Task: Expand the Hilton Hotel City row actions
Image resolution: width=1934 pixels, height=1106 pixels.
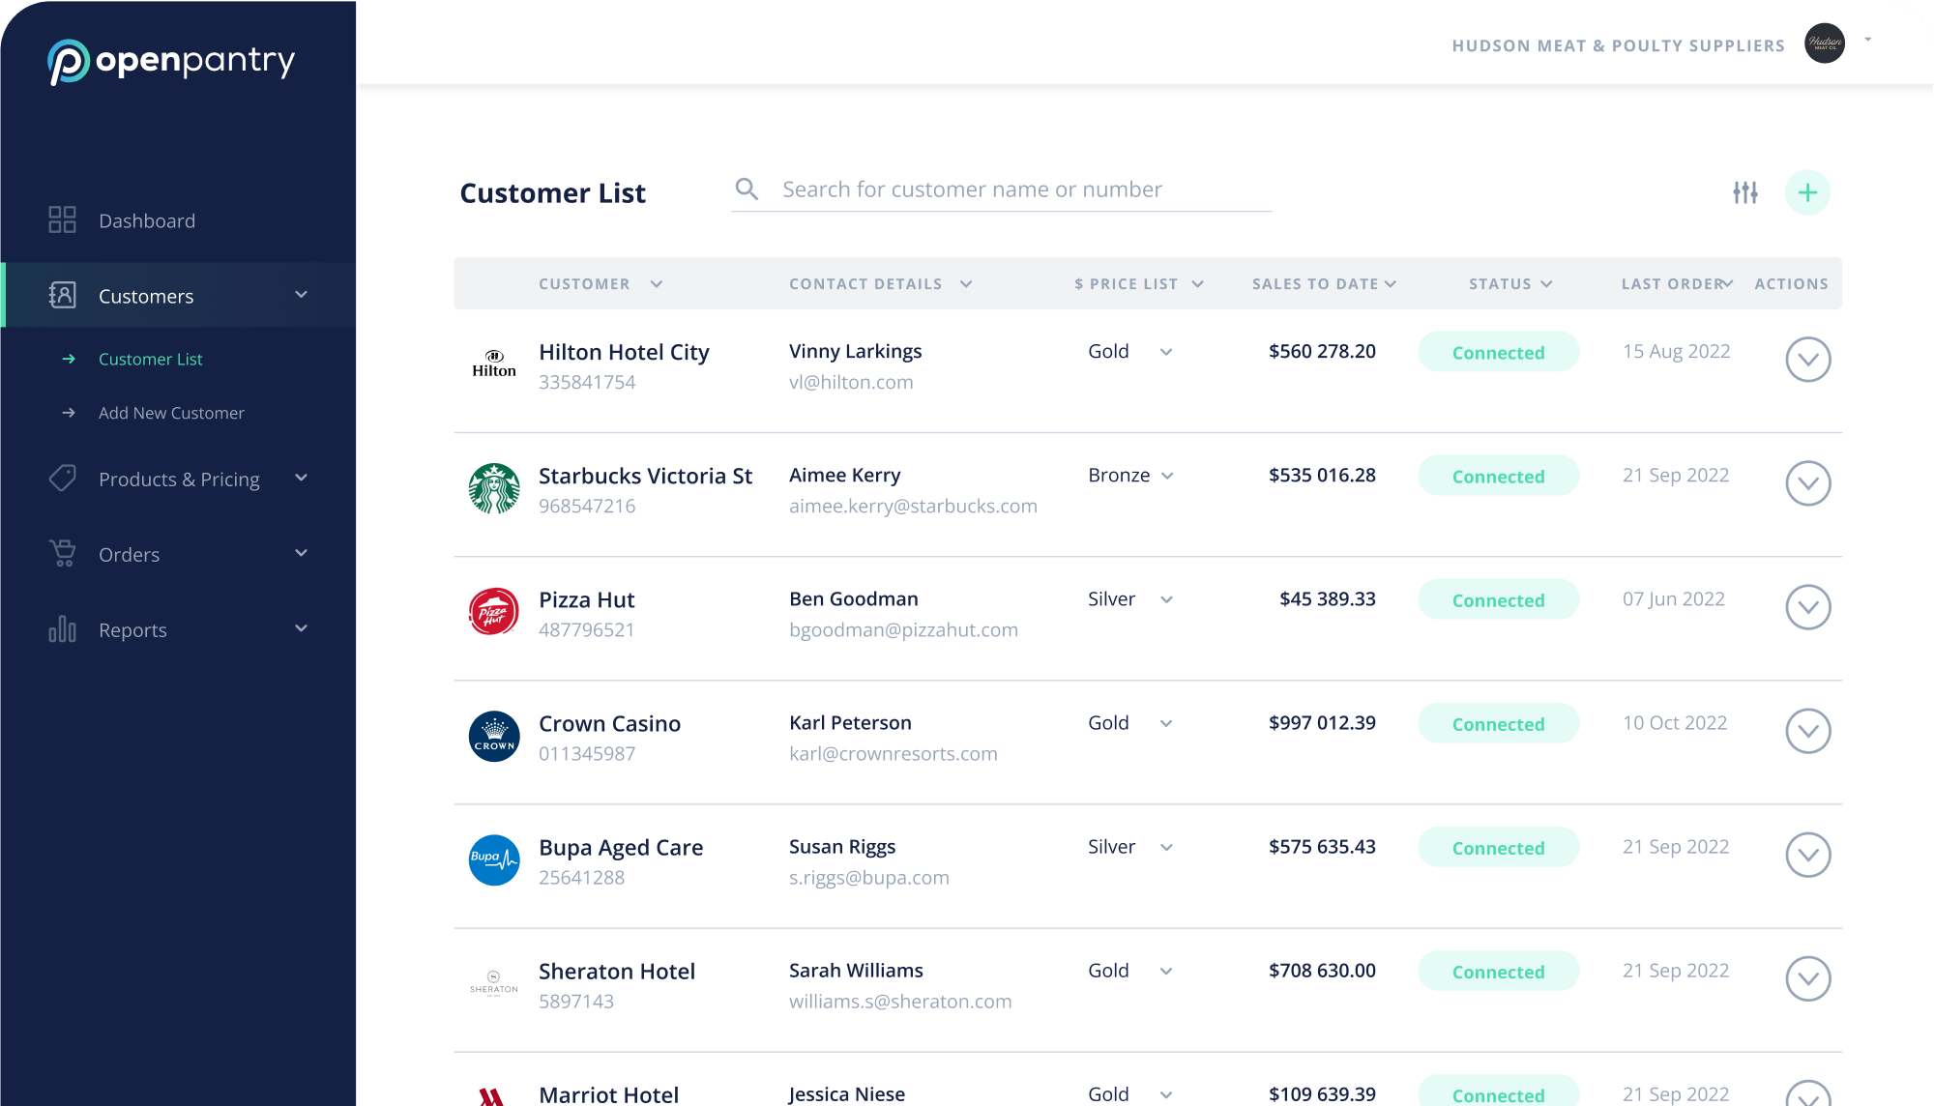Action: point(1808,359)
